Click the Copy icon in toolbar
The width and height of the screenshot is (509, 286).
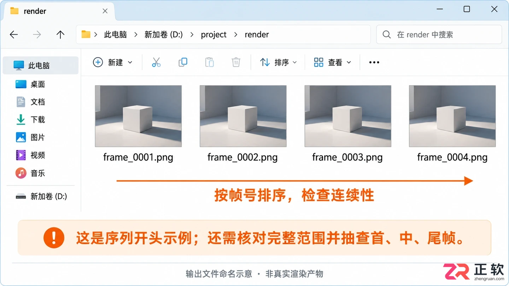(183, 62)
